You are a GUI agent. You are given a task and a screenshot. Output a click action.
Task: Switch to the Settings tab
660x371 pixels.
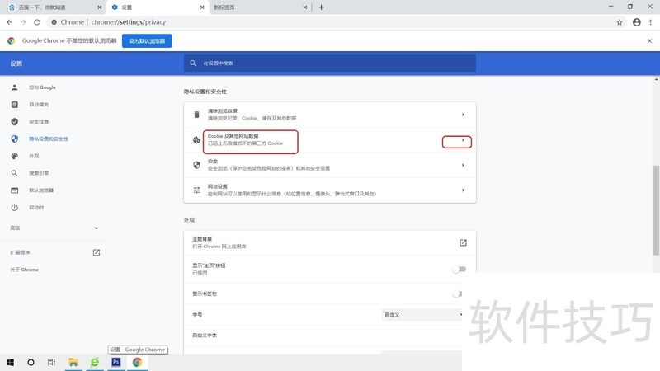(x=157, y=7)
